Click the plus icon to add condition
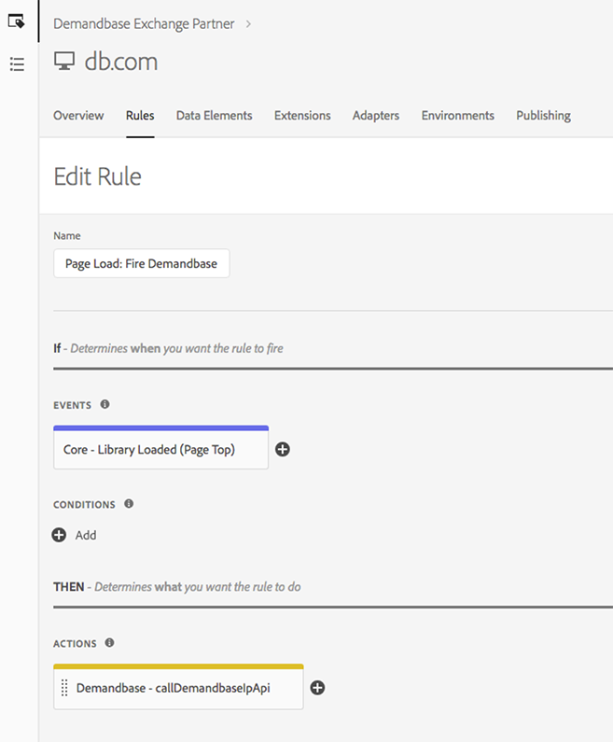Screen dimensions: 613x742 59,535
